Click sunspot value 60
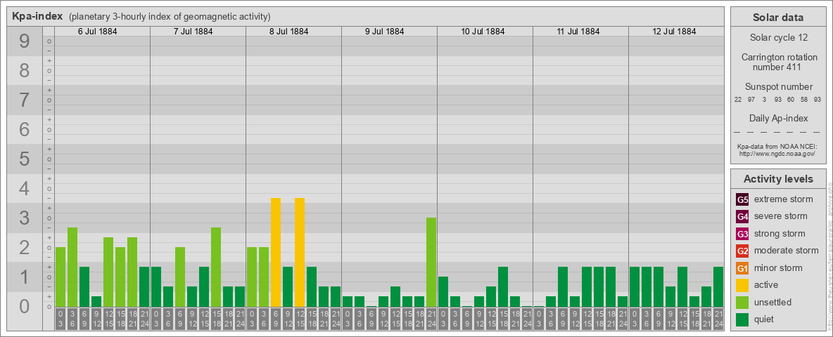 click(791, 100)
